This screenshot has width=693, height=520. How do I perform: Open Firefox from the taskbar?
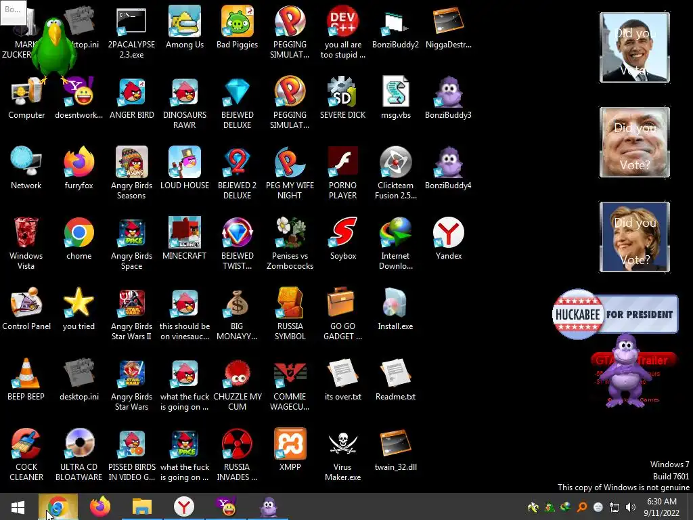(100, 507)
